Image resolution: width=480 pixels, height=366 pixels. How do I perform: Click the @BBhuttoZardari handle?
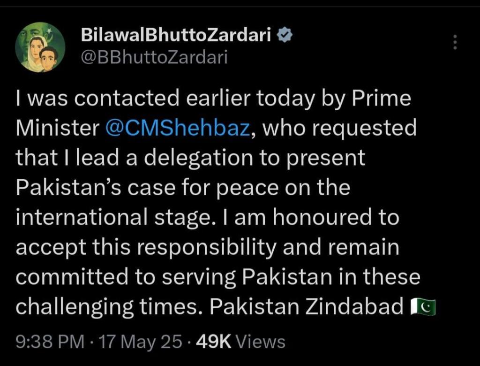pyautogui.click(x=154, y=57)
